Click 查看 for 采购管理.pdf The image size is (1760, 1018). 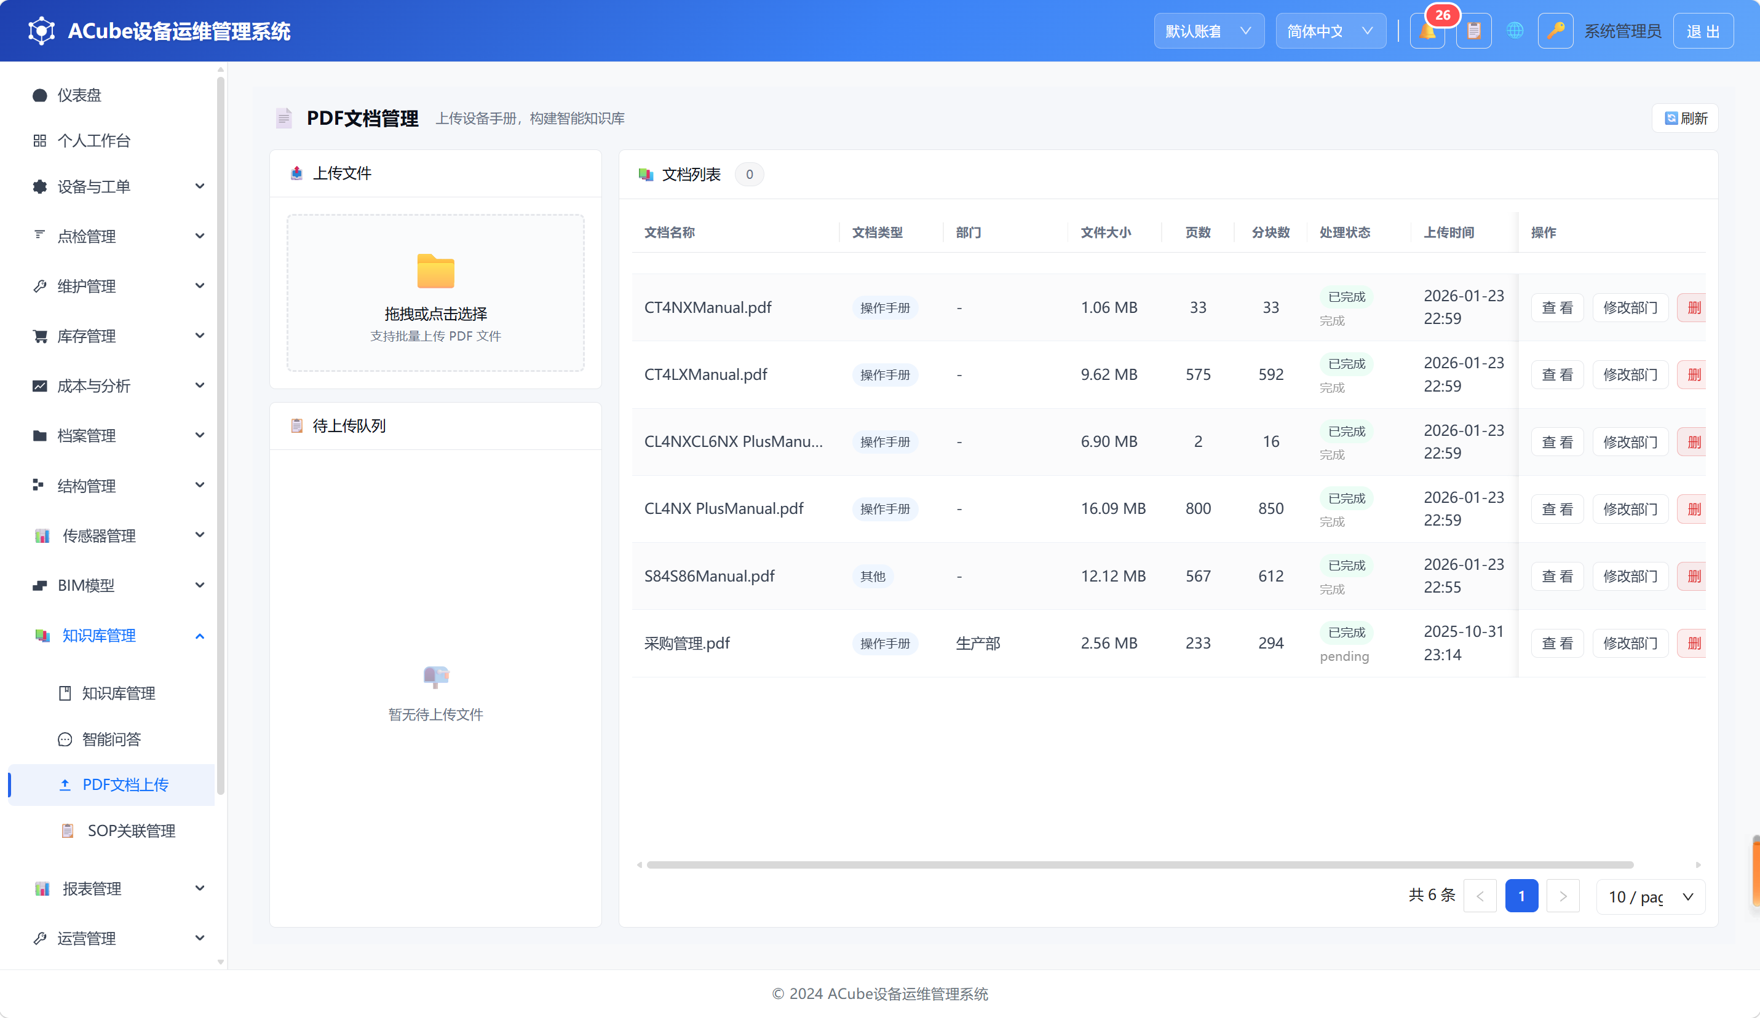tap(1557, 643)
